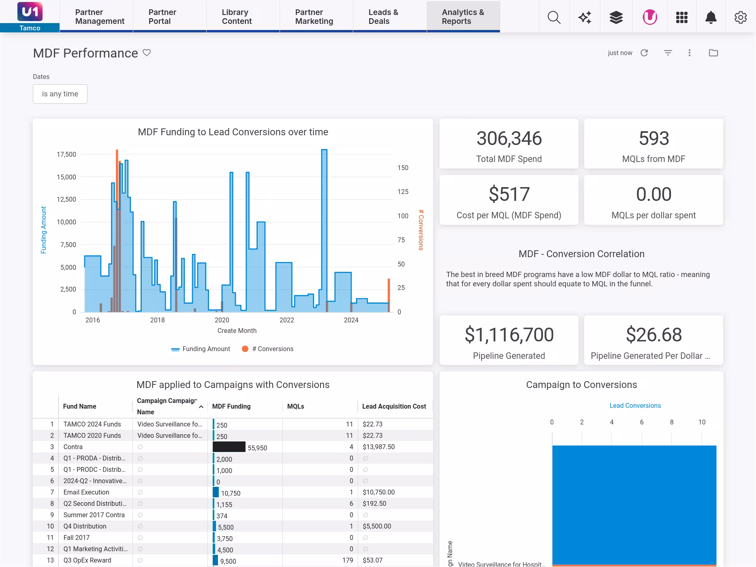Click the Fall 2017 fund cell
756x567 pixels.
tap(96, 537)
